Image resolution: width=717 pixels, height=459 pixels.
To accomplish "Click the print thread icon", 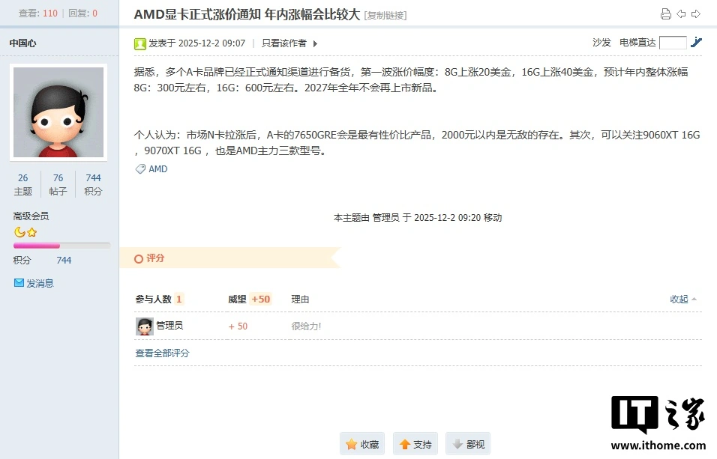I will click(x=665, y=14).
